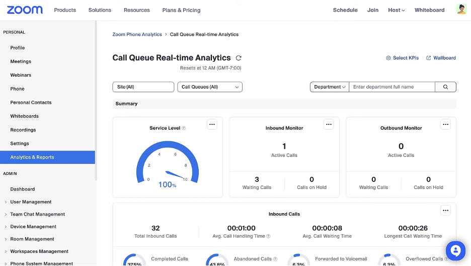Viewport: 471px width, 266px height.
Task: Click the refresh icon beside the page title
Action: 239,58
